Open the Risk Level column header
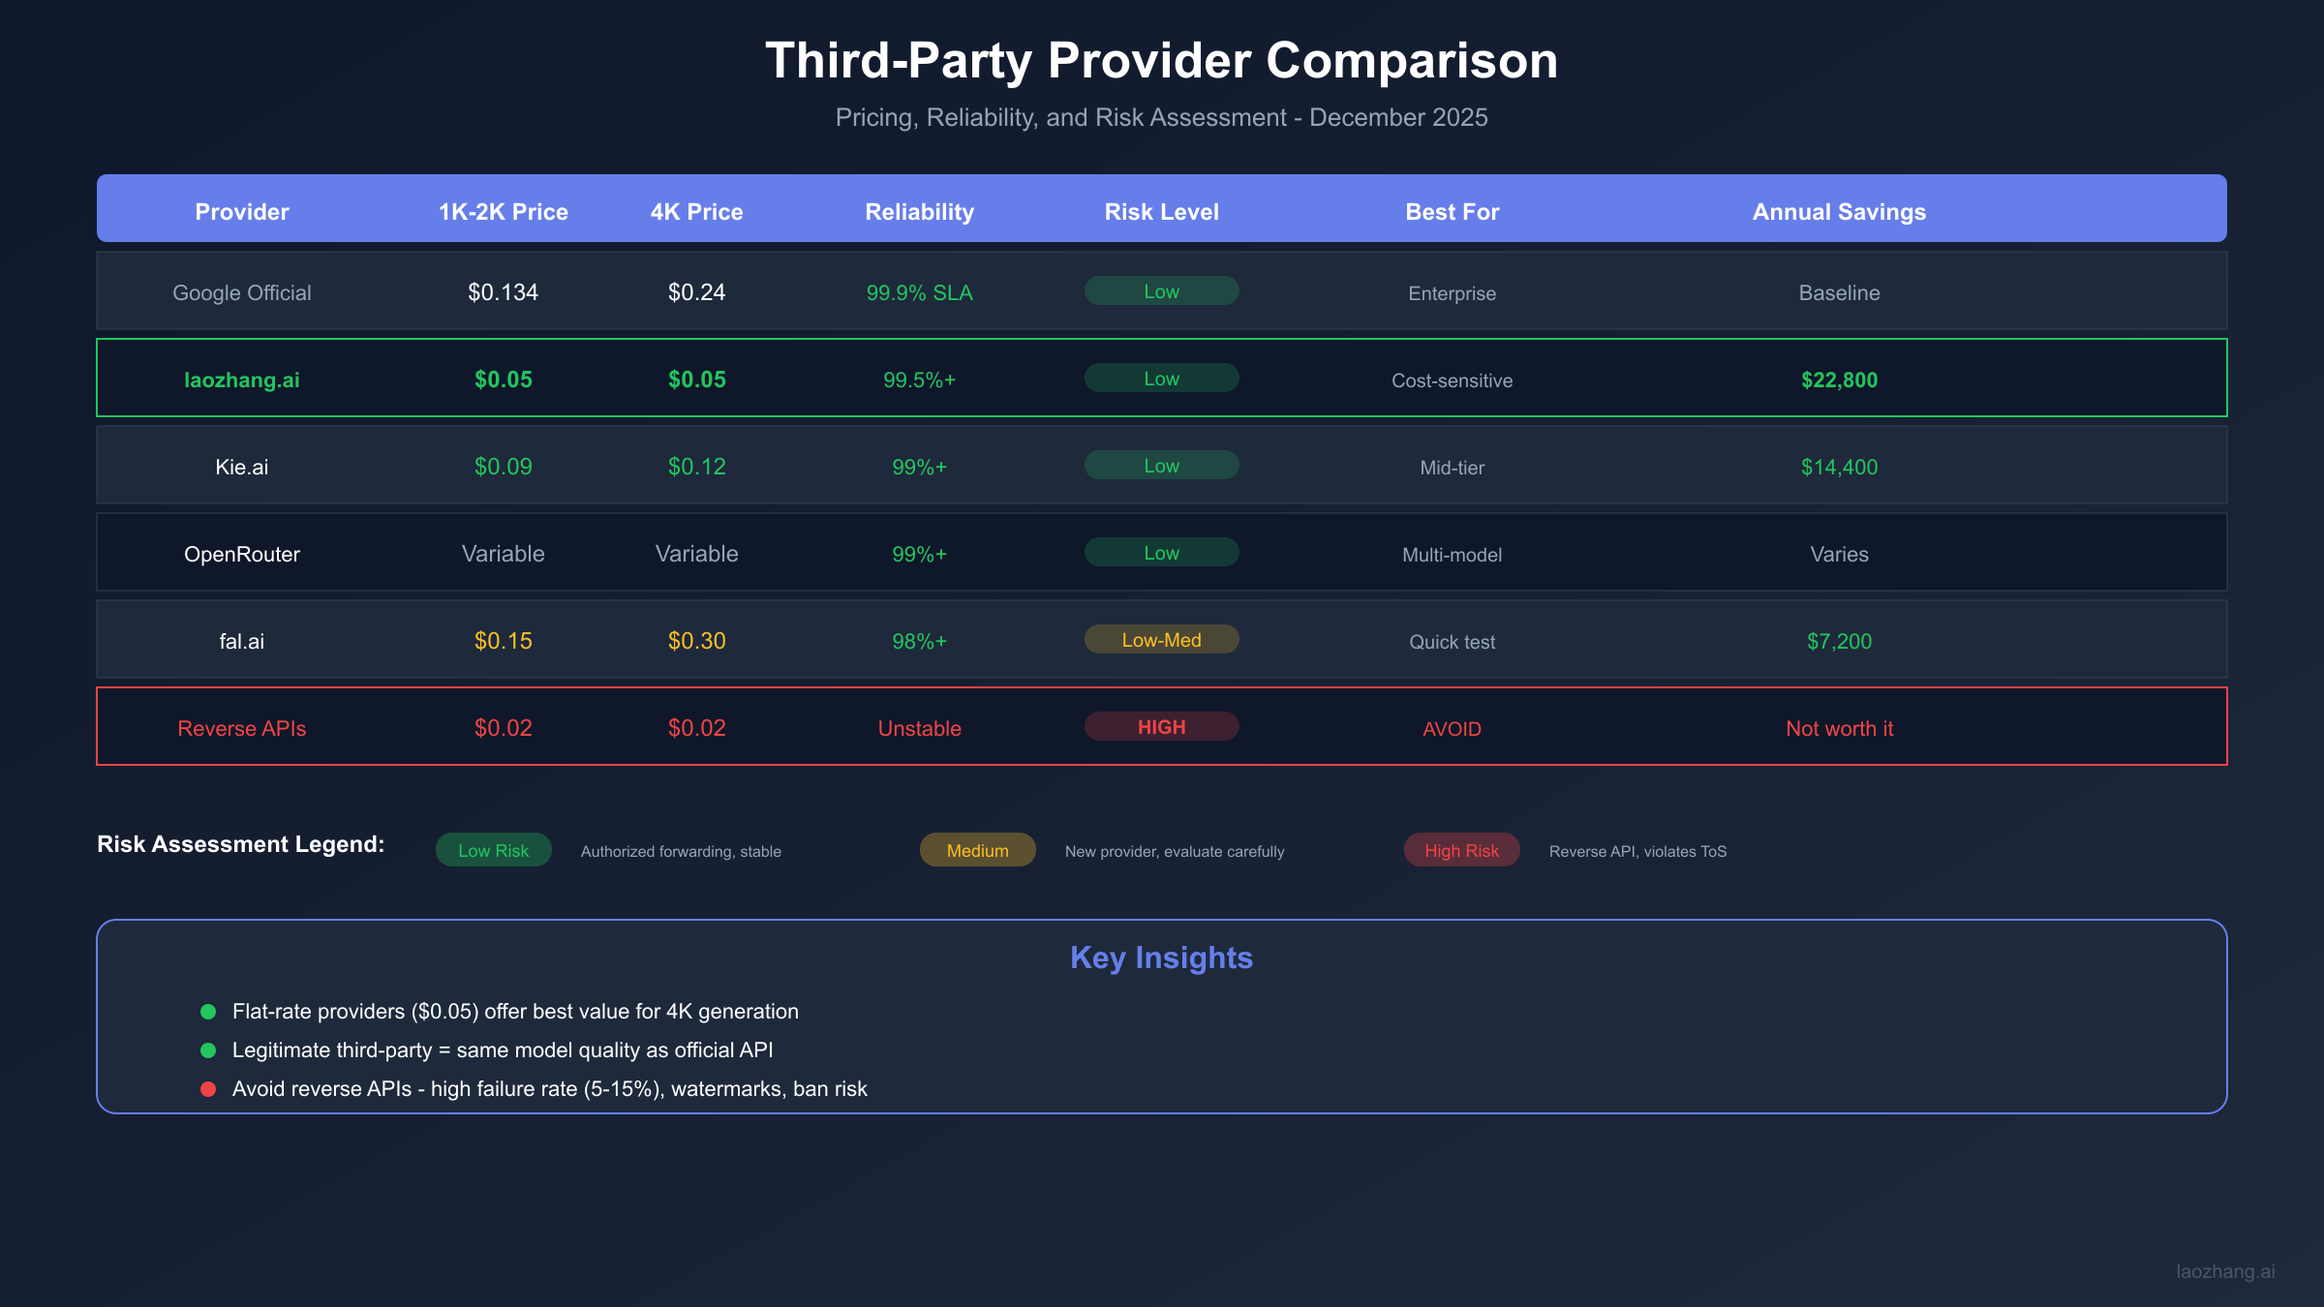The height and width of the screenshot is (1307, 2324). coord(1161,211)
